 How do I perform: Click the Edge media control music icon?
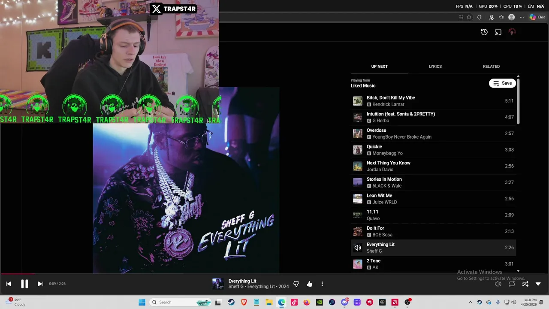tap(491, 17)
